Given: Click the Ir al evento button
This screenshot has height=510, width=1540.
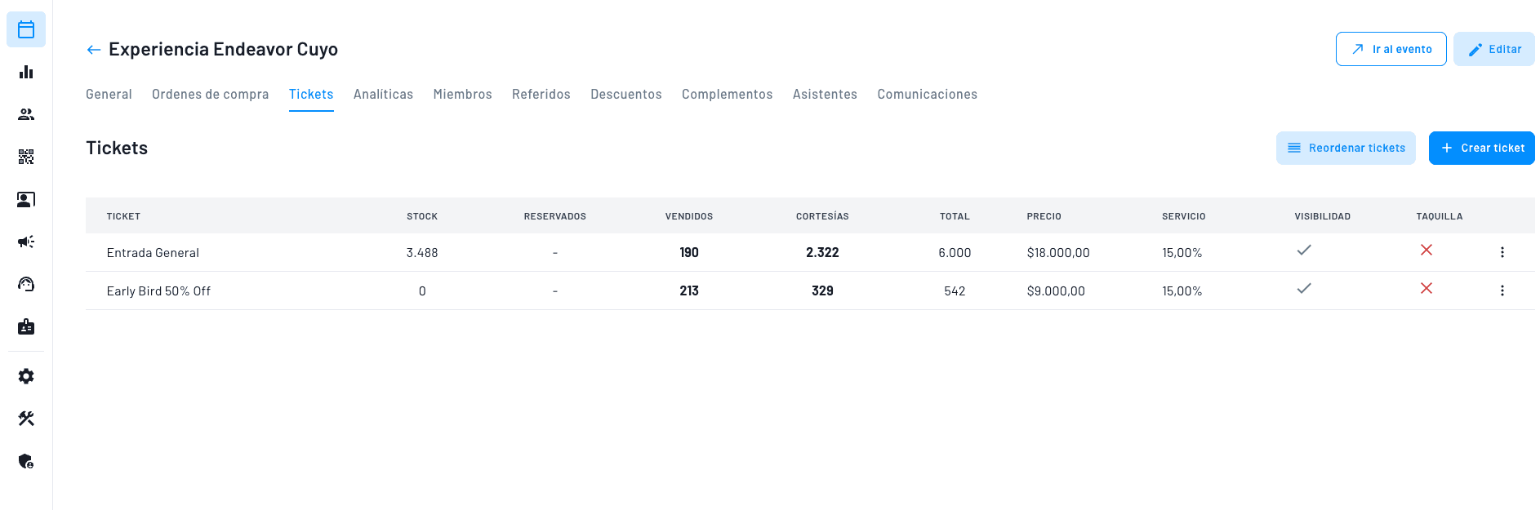Looking at the screenshot, I should (x=1391, y=49).
